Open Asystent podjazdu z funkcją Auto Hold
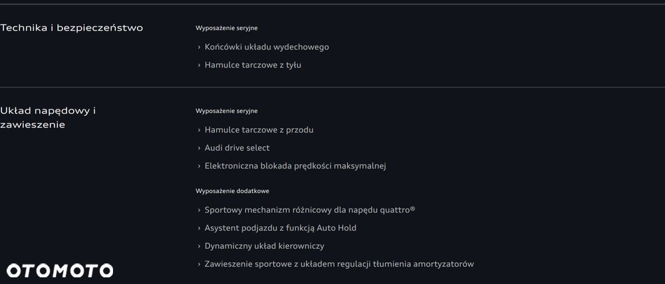 point(281,228)
